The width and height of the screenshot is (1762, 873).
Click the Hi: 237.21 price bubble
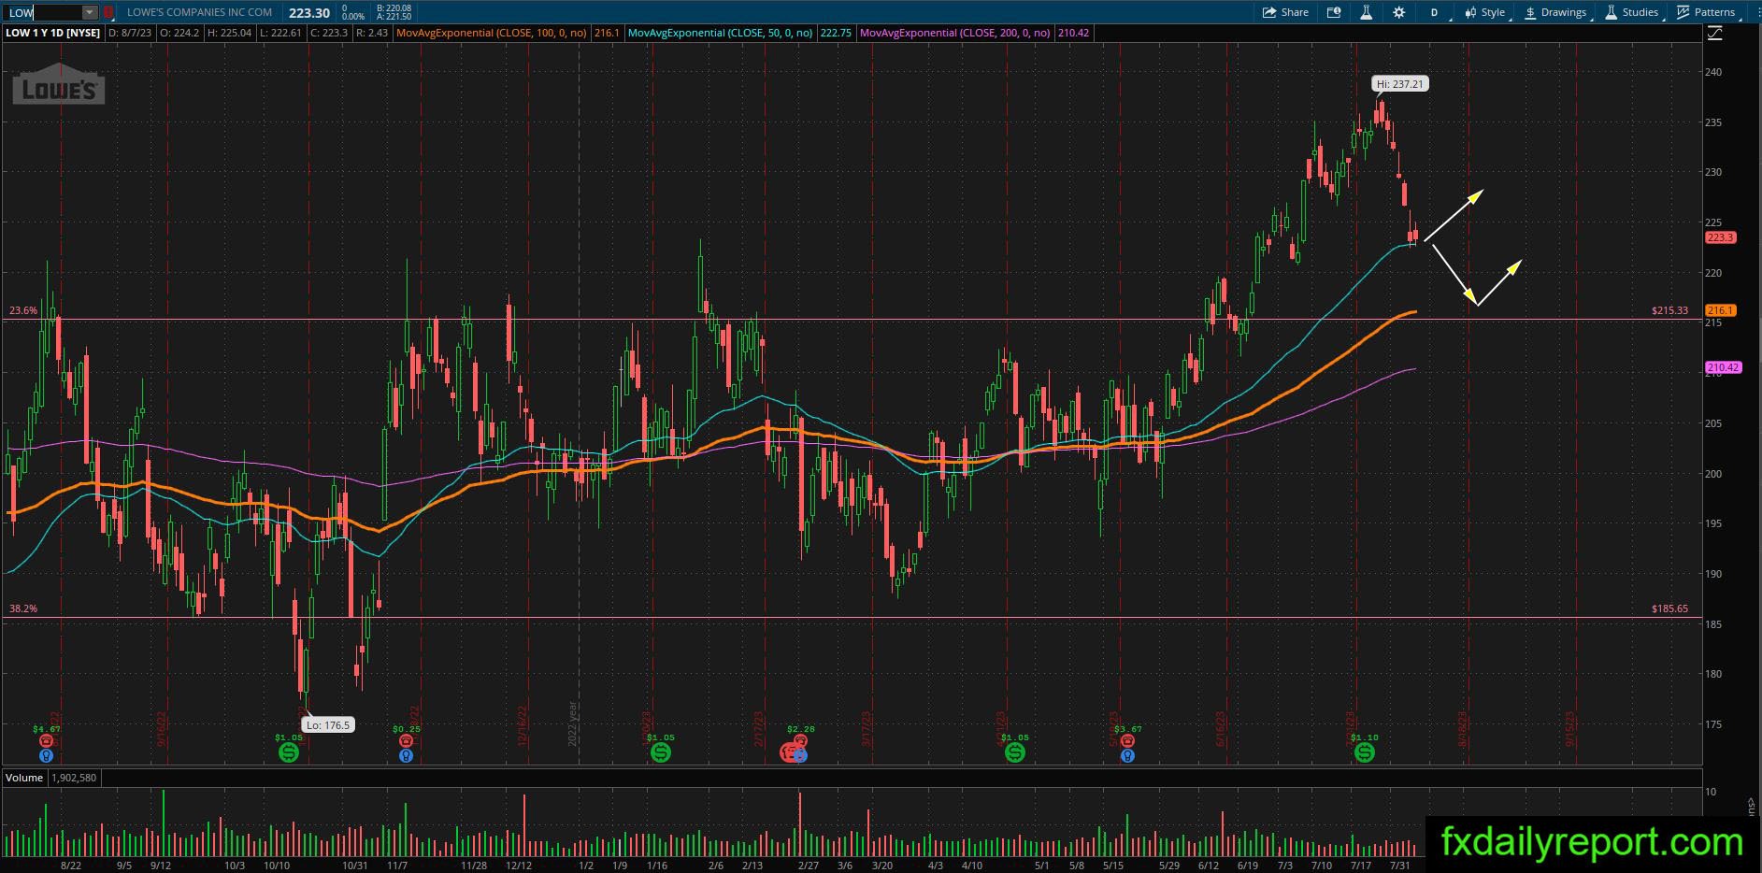click(1400, 84)
